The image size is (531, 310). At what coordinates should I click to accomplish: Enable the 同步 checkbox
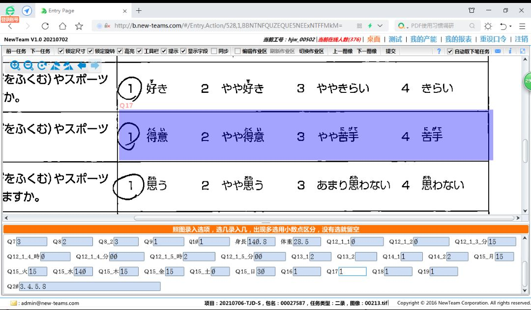214,51
